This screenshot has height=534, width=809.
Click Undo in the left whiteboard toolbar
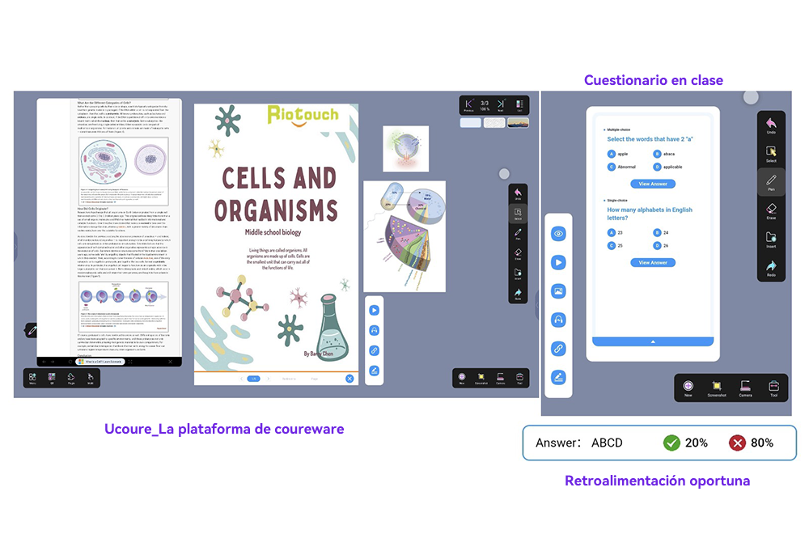518,193
